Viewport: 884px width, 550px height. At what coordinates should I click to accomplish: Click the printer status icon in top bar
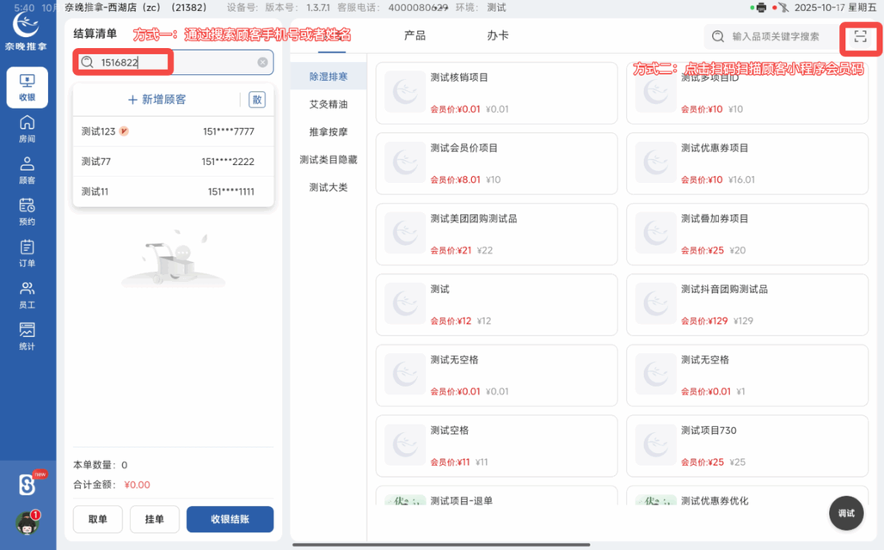tap(760, 8)
